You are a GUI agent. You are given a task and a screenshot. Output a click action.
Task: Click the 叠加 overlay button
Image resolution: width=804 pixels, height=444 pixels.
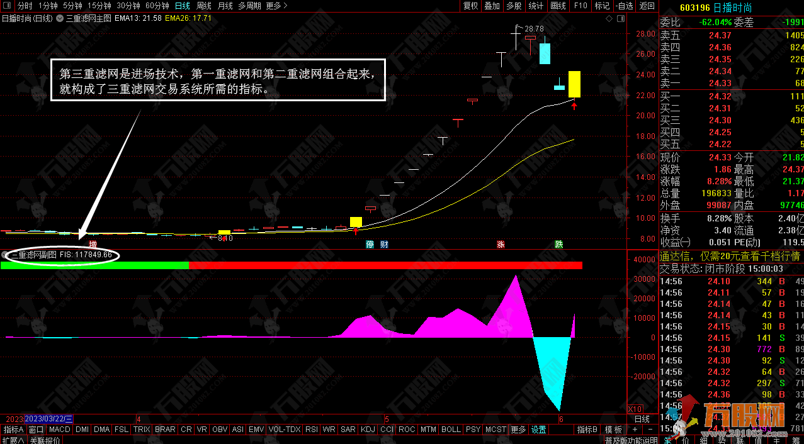coord(492,6)
